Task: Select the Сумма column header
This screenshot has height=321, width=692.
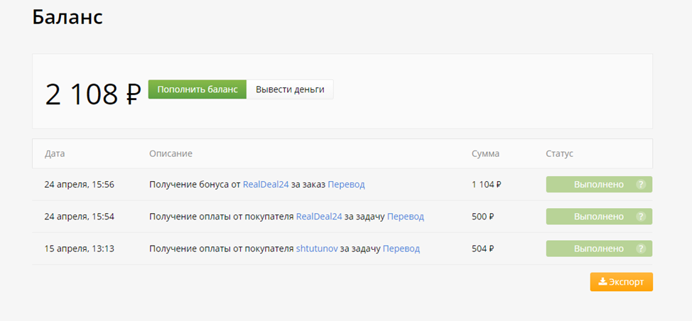Action: pos(485,153)
